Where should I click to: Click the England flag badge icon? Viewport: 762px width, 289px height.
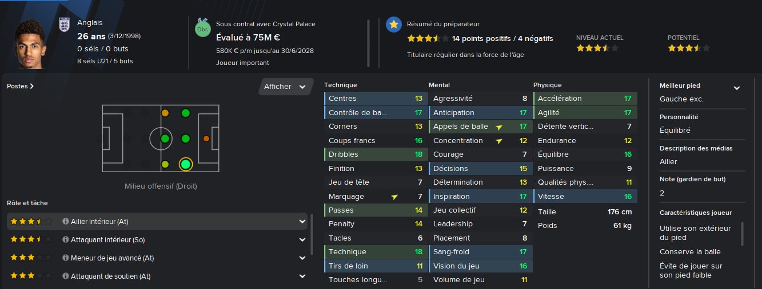(64, 25)
